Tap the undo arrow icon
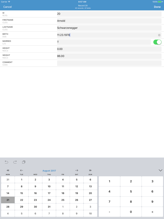Screen dimensions: 164x219 point(7,162)
